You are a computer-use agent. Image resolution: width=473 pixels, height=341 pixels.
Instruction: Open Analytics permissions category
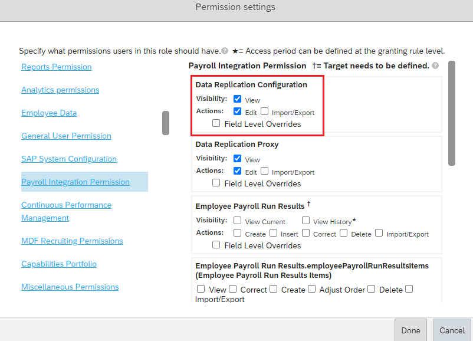point(60,90)
